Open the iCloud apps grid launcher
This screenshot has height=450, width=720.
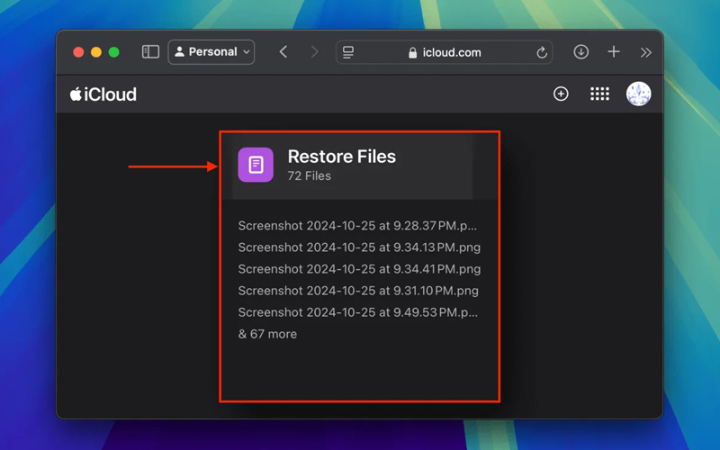coord(599,94)
